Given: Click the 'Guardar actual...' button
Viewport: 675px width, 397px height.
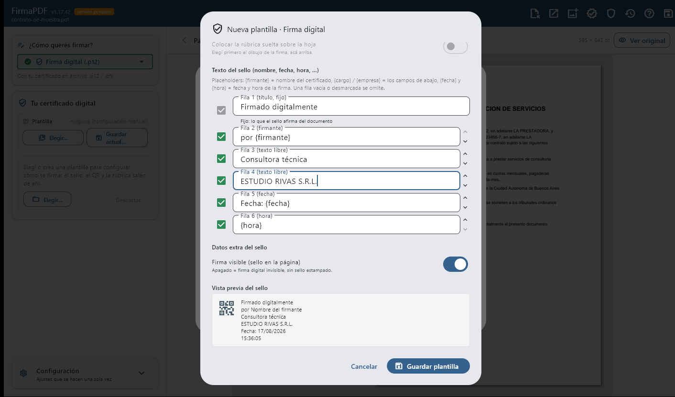Looking at the screenshot, I should click(x=117, y=138).
